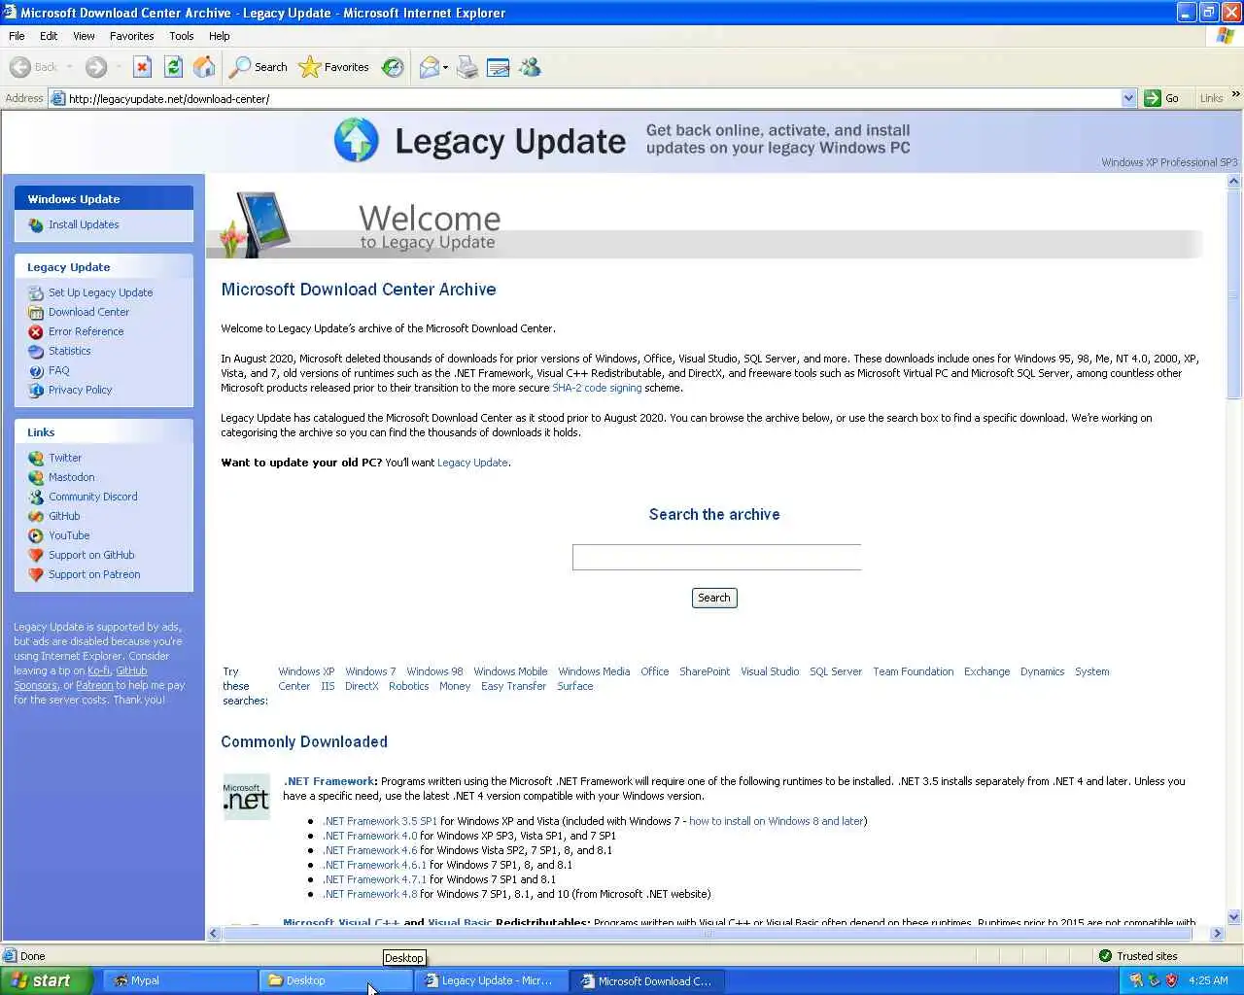
Task: Open the File menu
Action: point(17,36)
